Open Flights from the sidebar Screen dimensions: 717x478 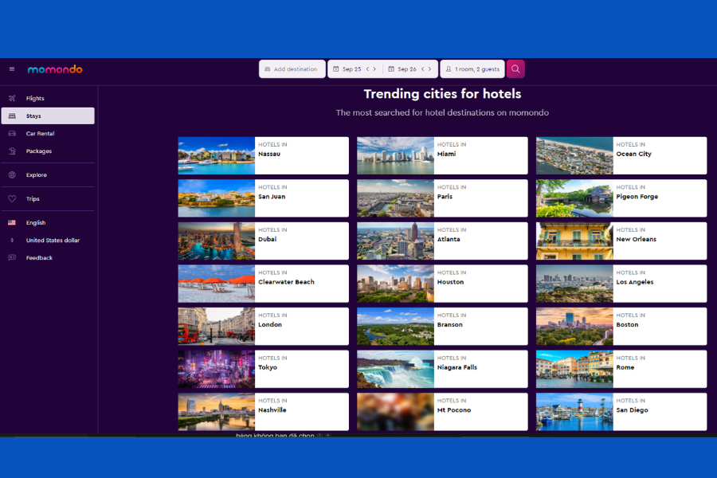pos(35,98)
